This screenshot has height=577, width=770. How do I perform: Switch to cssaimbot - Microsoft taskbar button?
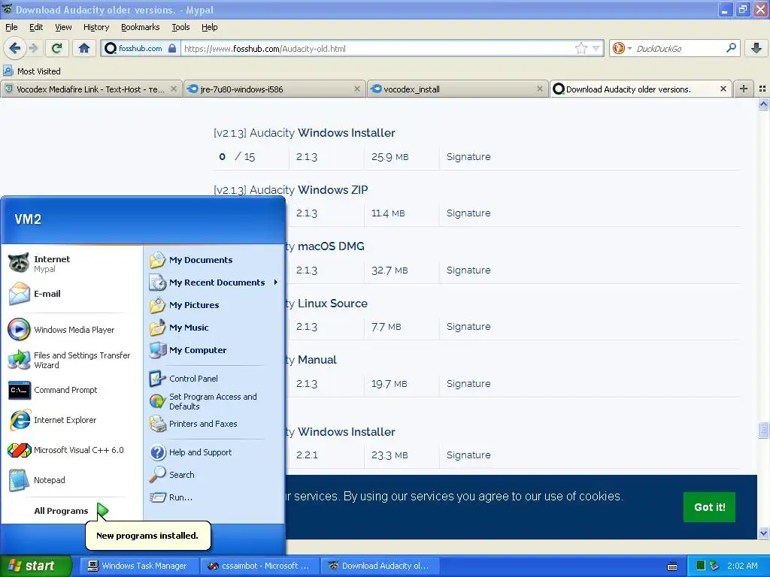tap(259, 566)
